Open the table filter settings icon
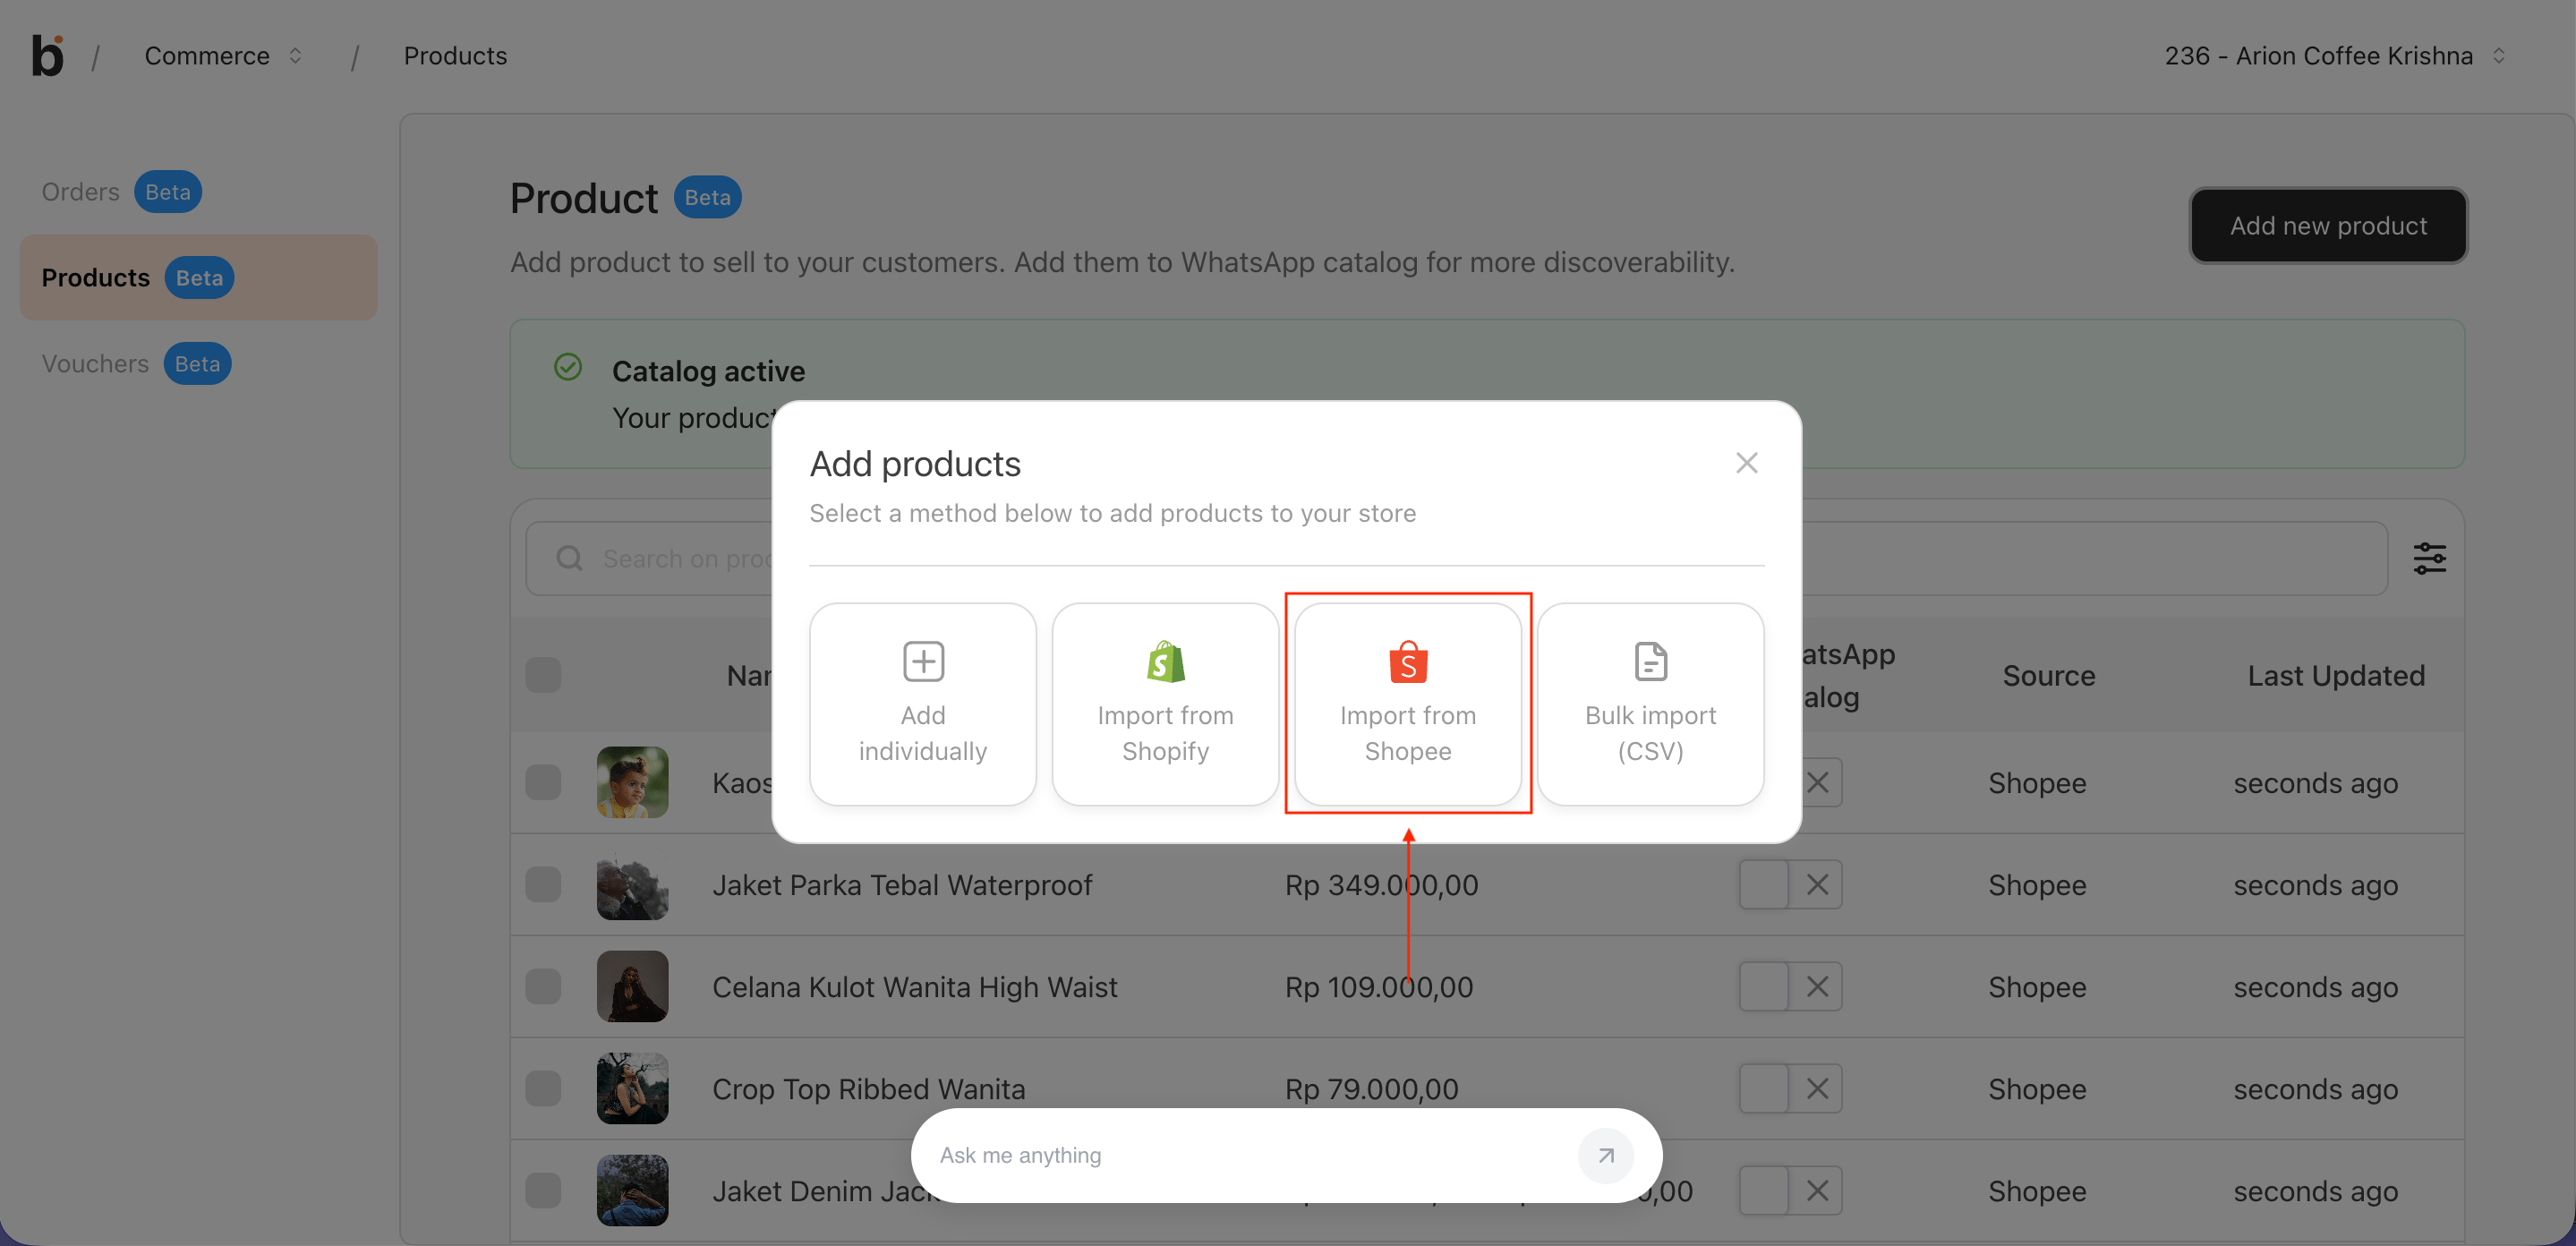Viewport: 2576px width, 1246px height. [2429, 559]
